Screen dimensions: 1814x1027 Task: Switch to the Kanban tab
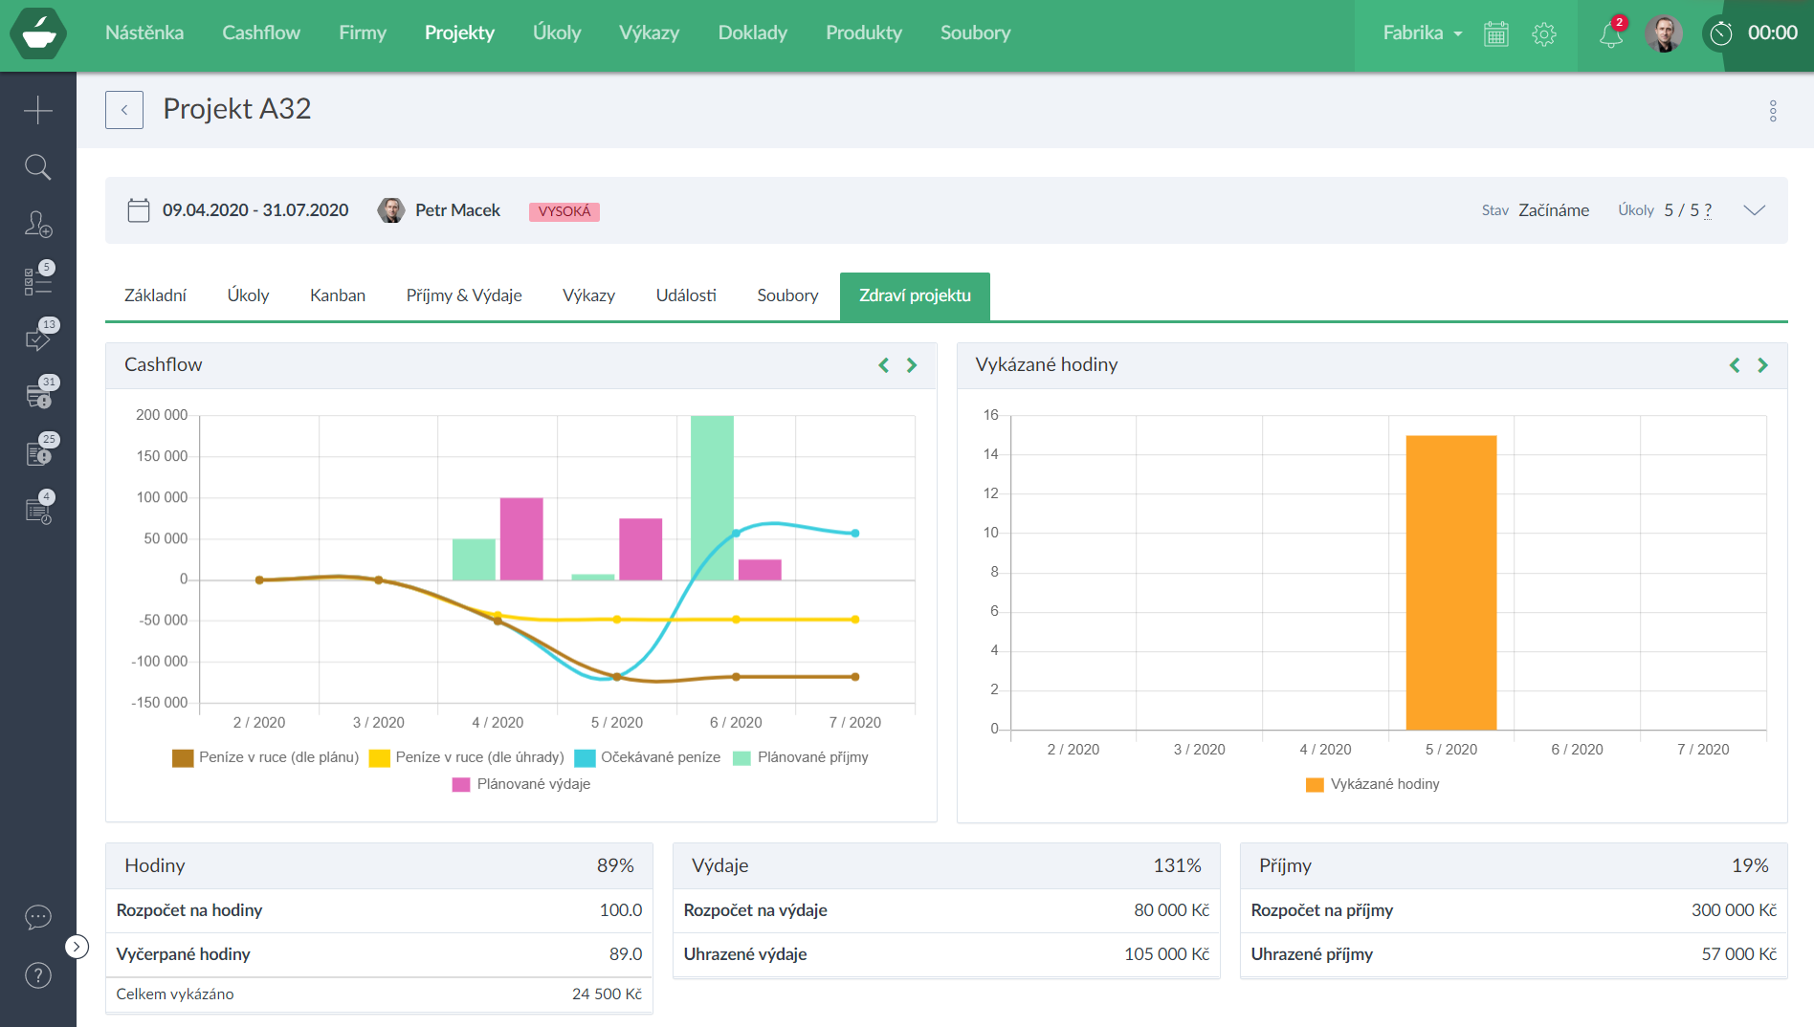point(338,295)
